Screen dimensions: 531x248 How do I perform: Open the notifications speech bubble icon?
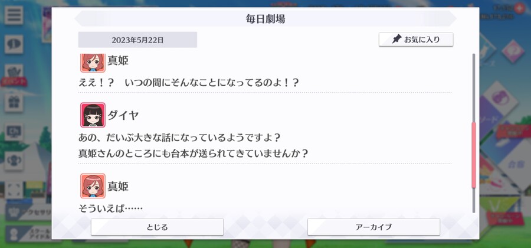(x=14, y=44)
